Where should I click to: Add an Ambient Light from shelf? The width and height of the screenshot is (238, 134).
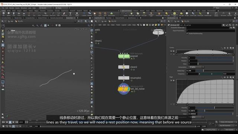(208, 14)
